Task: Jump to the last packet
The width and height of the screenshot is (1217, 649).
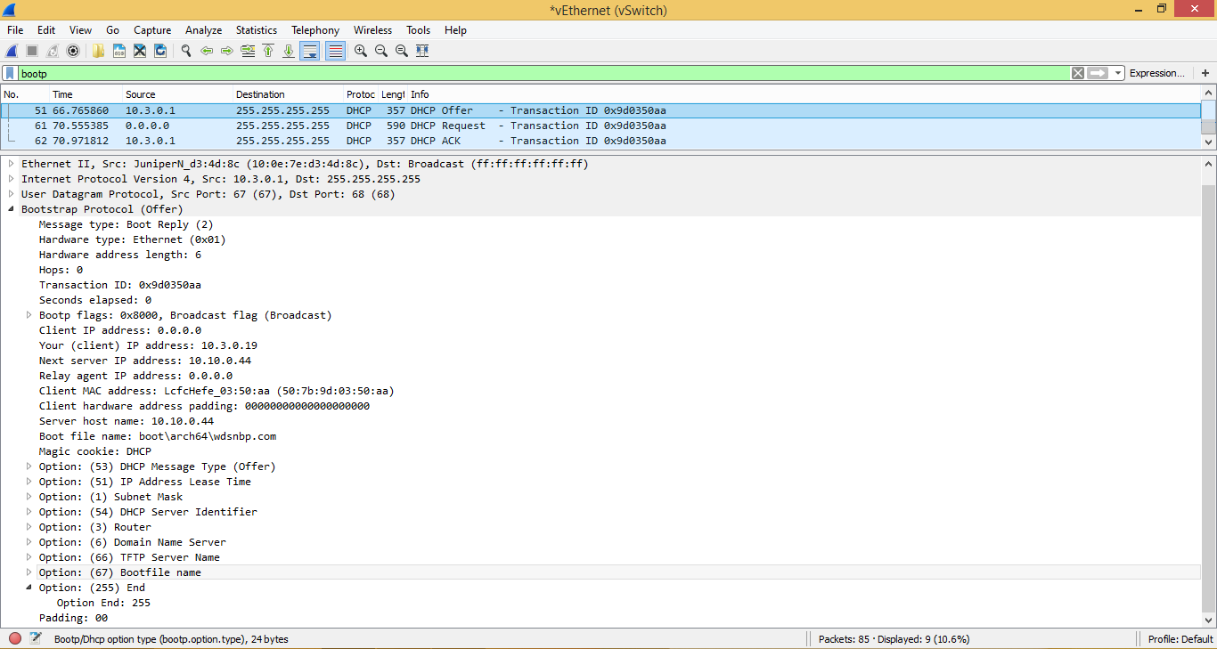Action: (x=289, y=51)
